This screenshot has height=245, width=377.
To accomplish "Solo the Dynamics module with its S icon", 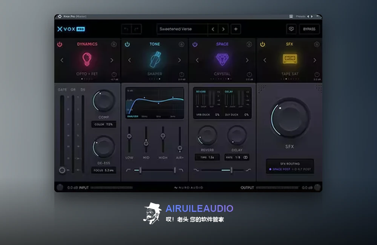I will 114,44.
